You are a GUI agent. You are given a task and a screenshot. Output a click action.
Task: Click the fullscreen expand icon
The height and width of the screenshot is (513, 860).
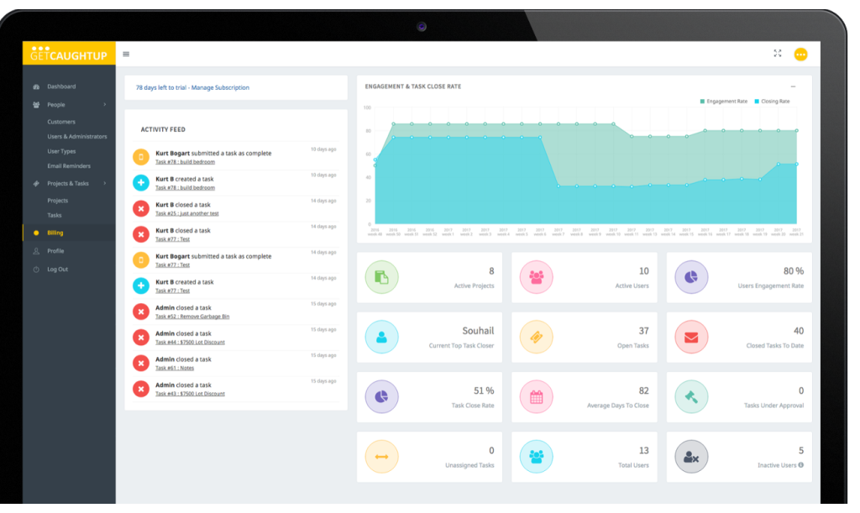[x=777, y=54]
